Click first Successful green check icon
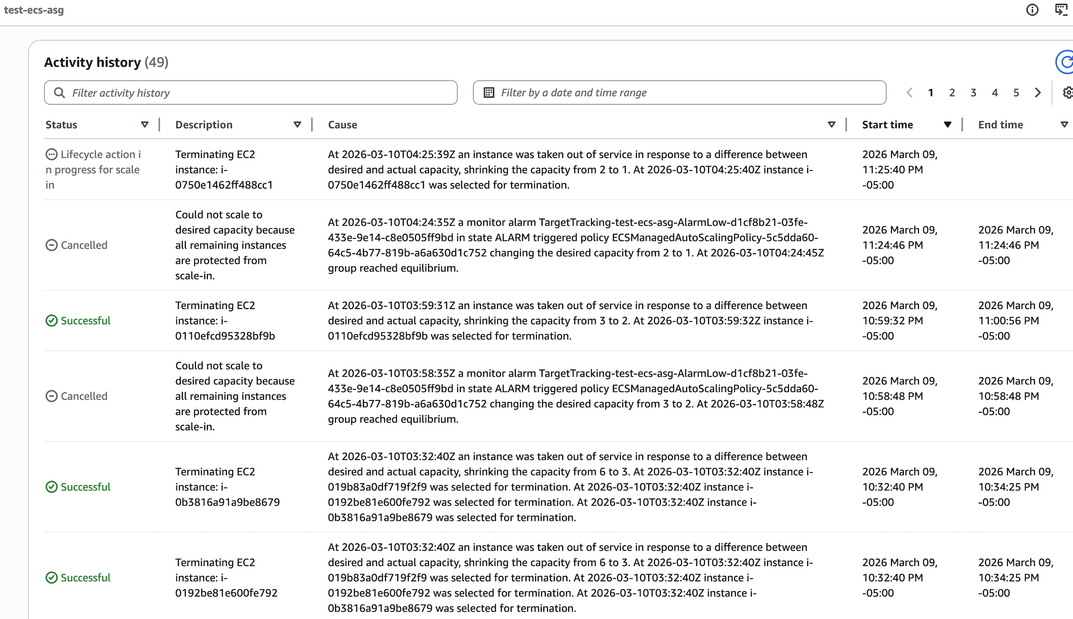 (x=52, y=320)
